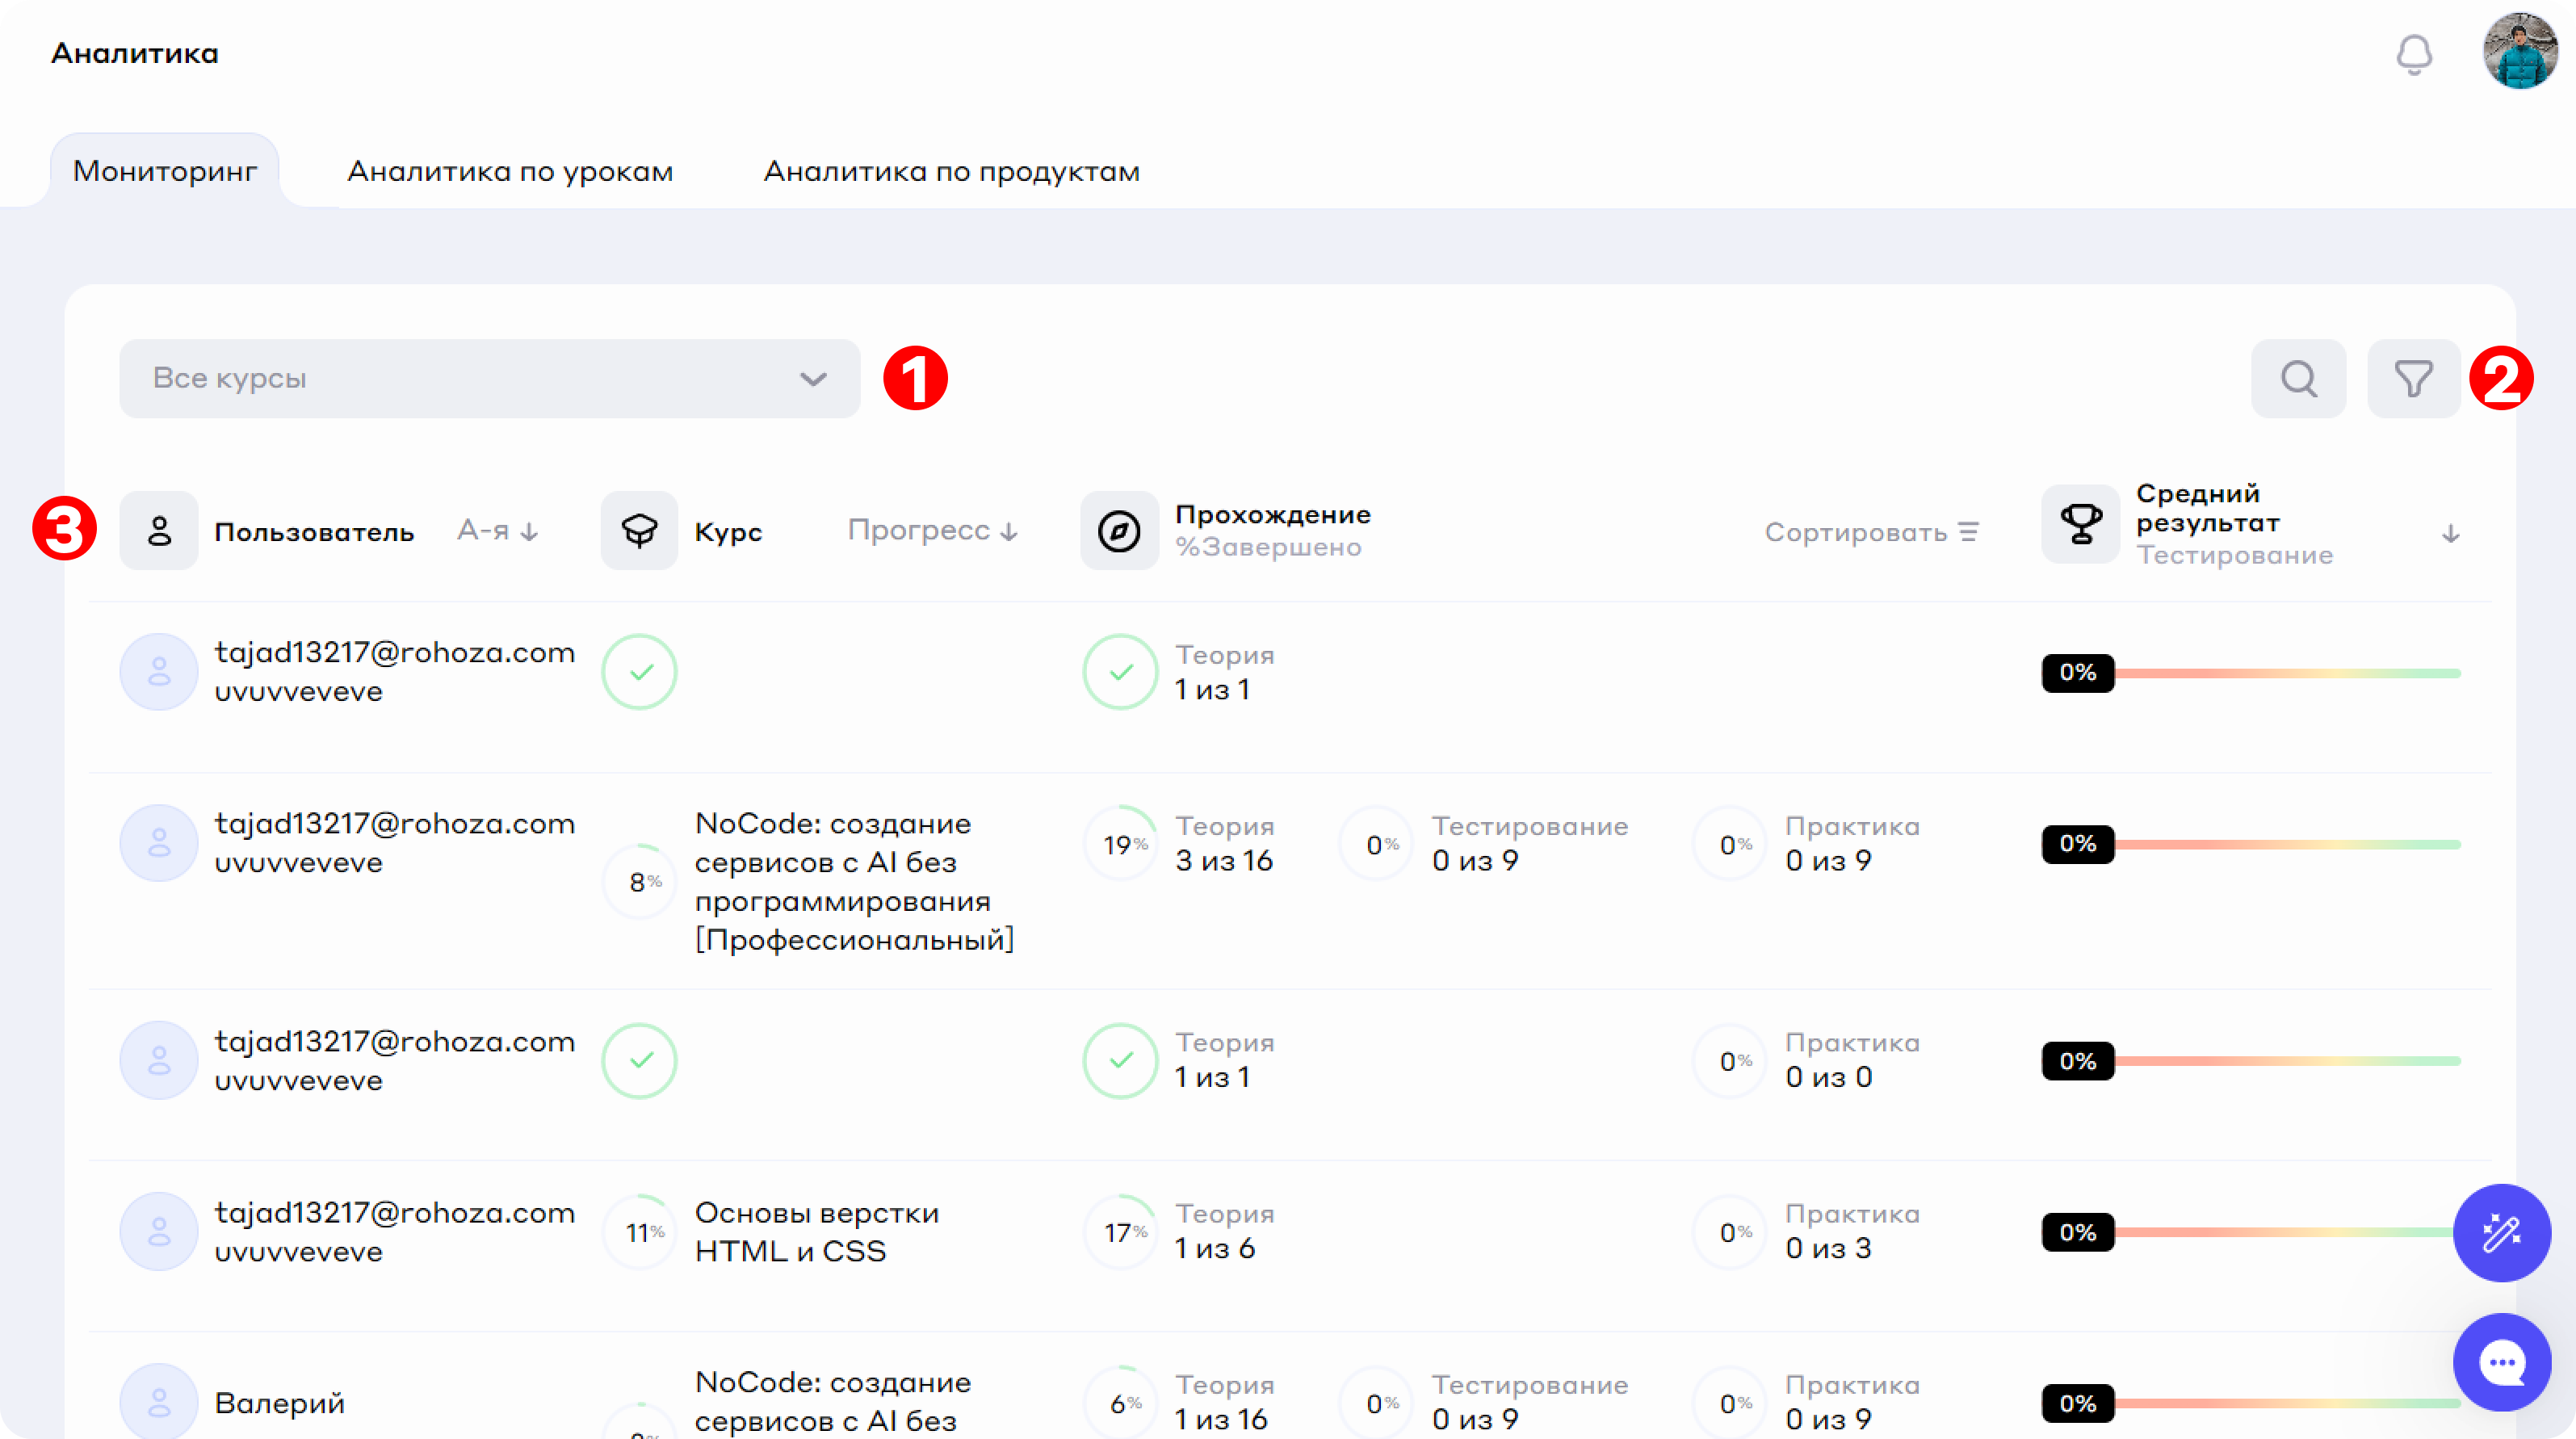Click the notifications bell icon
The width and height of the screenshot is (2576, 1439).
(x=2414, y=54)
